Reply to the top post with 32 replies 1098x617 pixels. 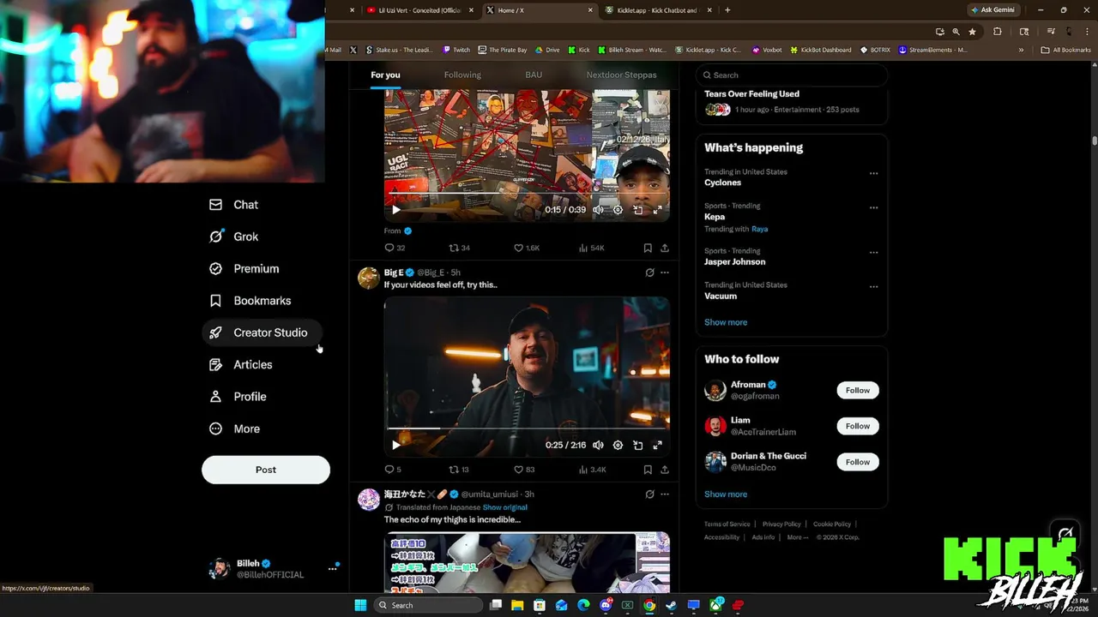click(x=395, y=248)
